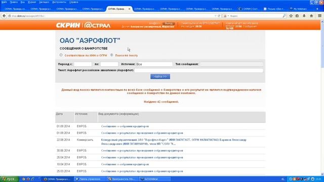This screenshot has width=324, height=182.
Task: Click the date cell 22.08.2014
Action: tap(63, 140)
